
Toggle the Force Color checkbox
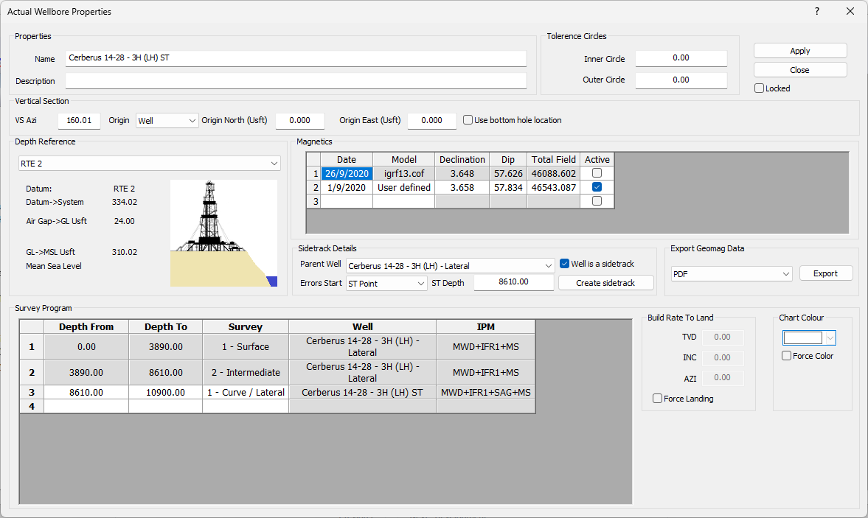787,356
